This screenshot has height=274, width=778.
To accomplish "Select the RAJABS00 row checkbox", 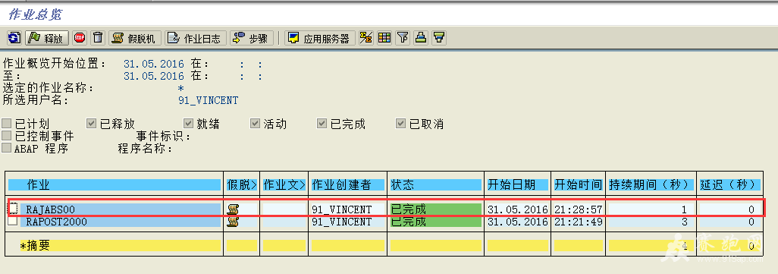I will (14, 209).
